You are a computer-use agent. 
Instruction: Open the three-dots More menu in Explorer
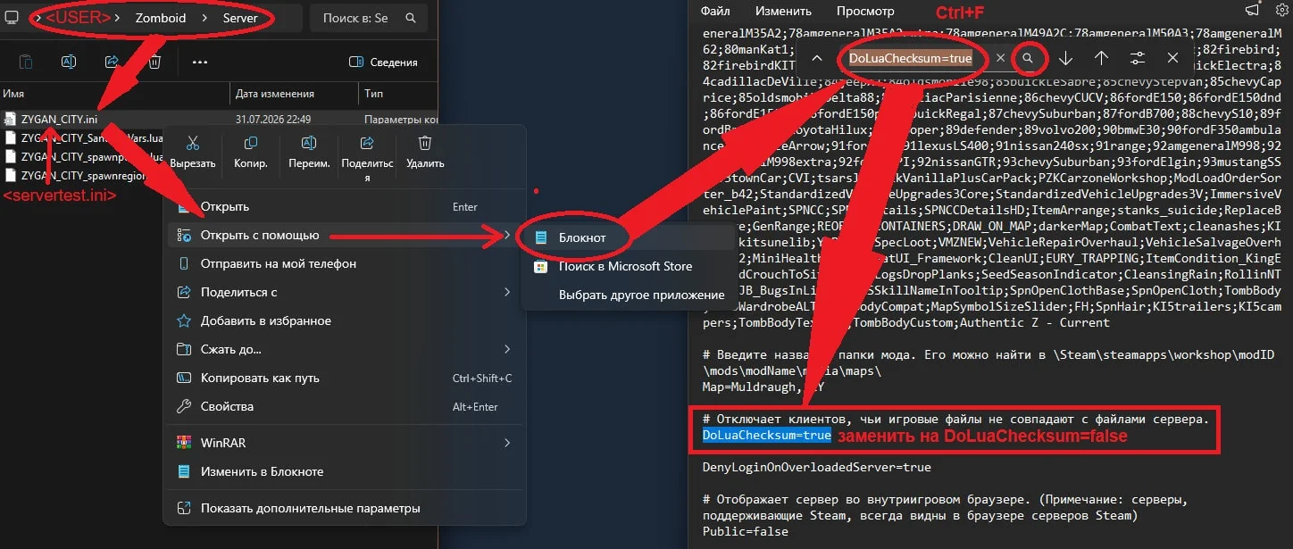pos(199,62)
